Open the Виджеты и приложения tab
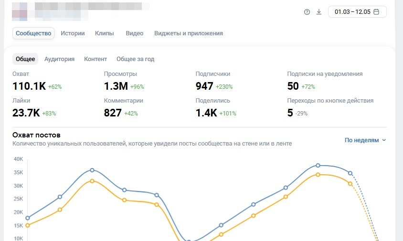This screenshot has width=403, height=241. tap(189, 33)
